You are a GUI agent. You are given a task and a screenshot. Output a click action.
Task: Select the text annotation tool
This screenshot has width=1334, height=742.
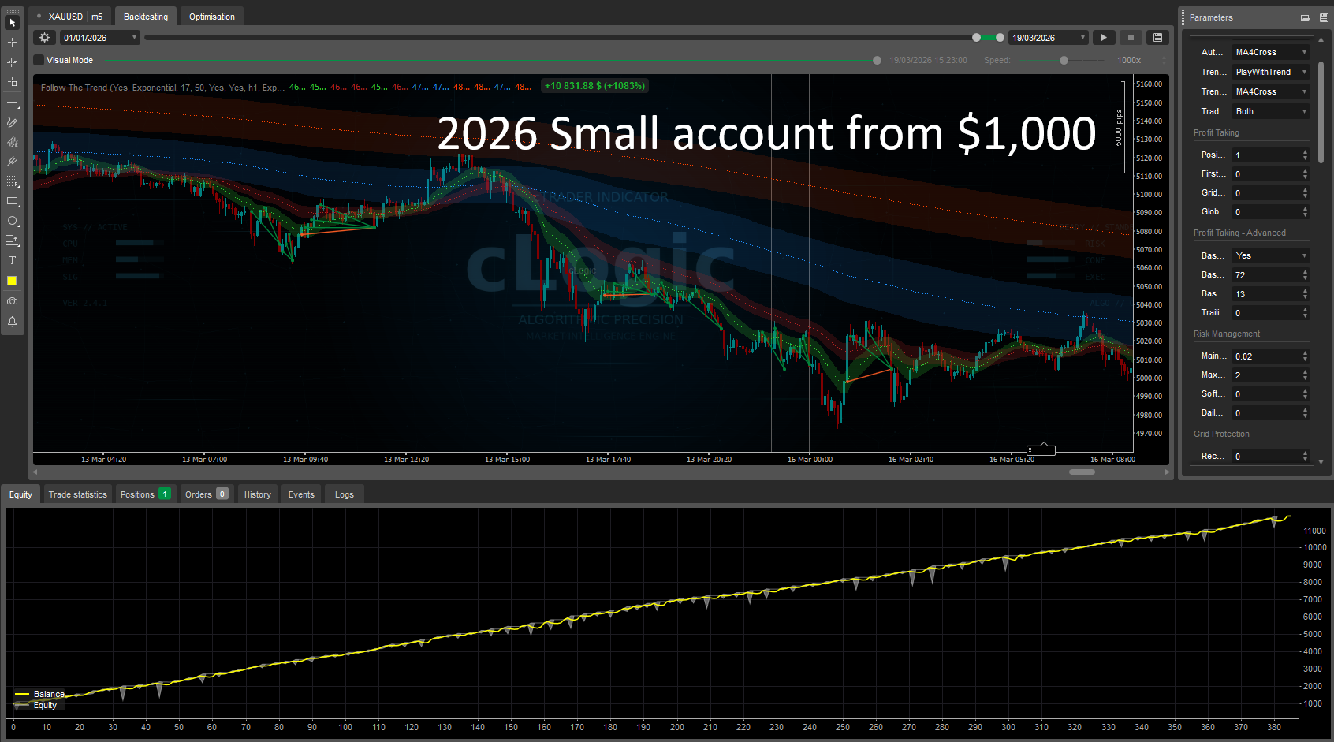pos(12,260)
